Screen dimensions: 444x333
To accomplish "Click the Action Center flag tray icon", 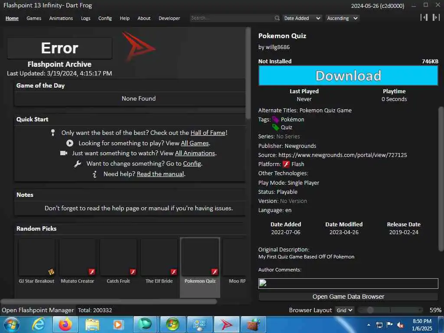I will click(x=390, y=325).
